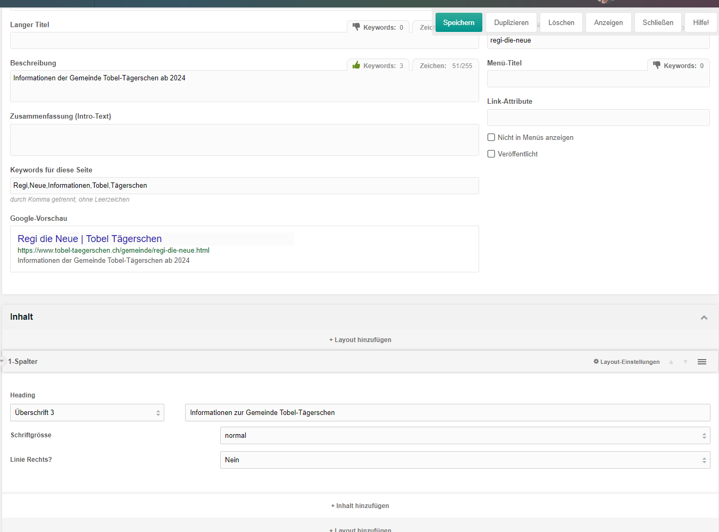The height and width of the screenshot is (532, 719).
Task: Click the Duplizieren button
Action: (512, 22)
